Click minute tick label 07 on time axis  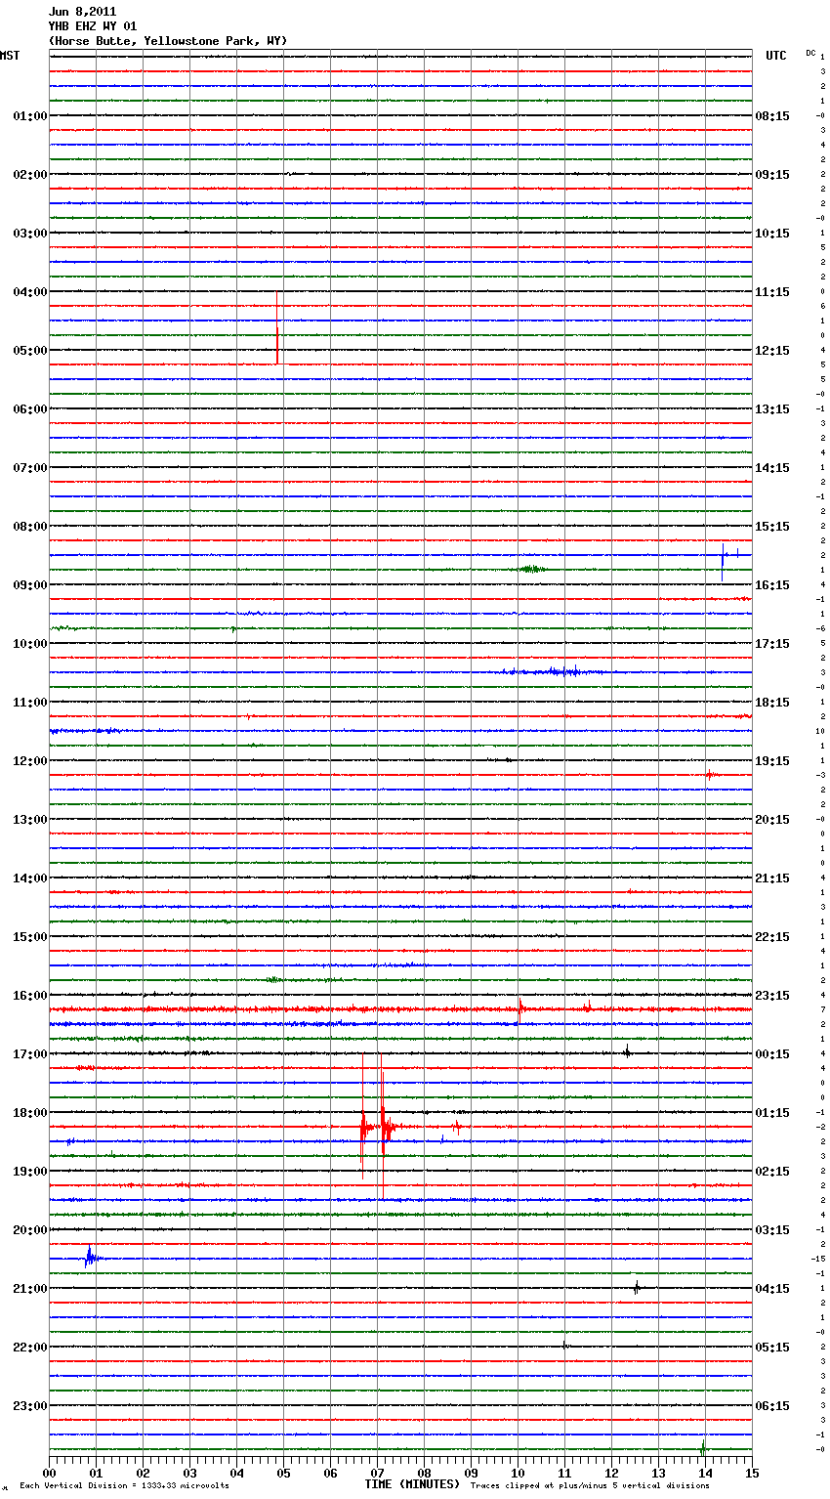[x=378, y=1473]
